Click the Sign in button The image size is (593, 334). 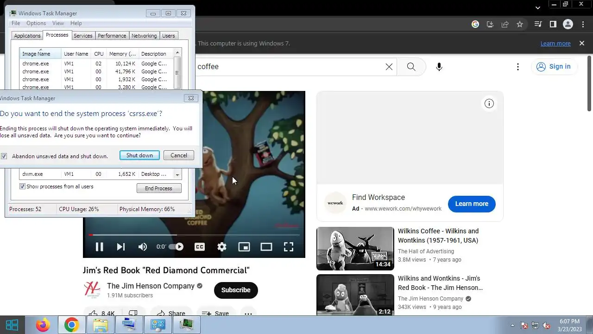(x=554, y=66)
